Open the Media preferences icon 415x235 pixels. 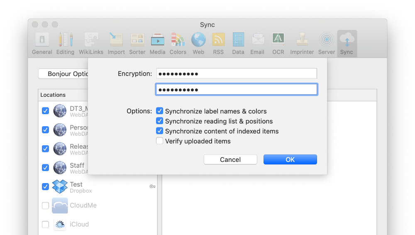[157, 44]
